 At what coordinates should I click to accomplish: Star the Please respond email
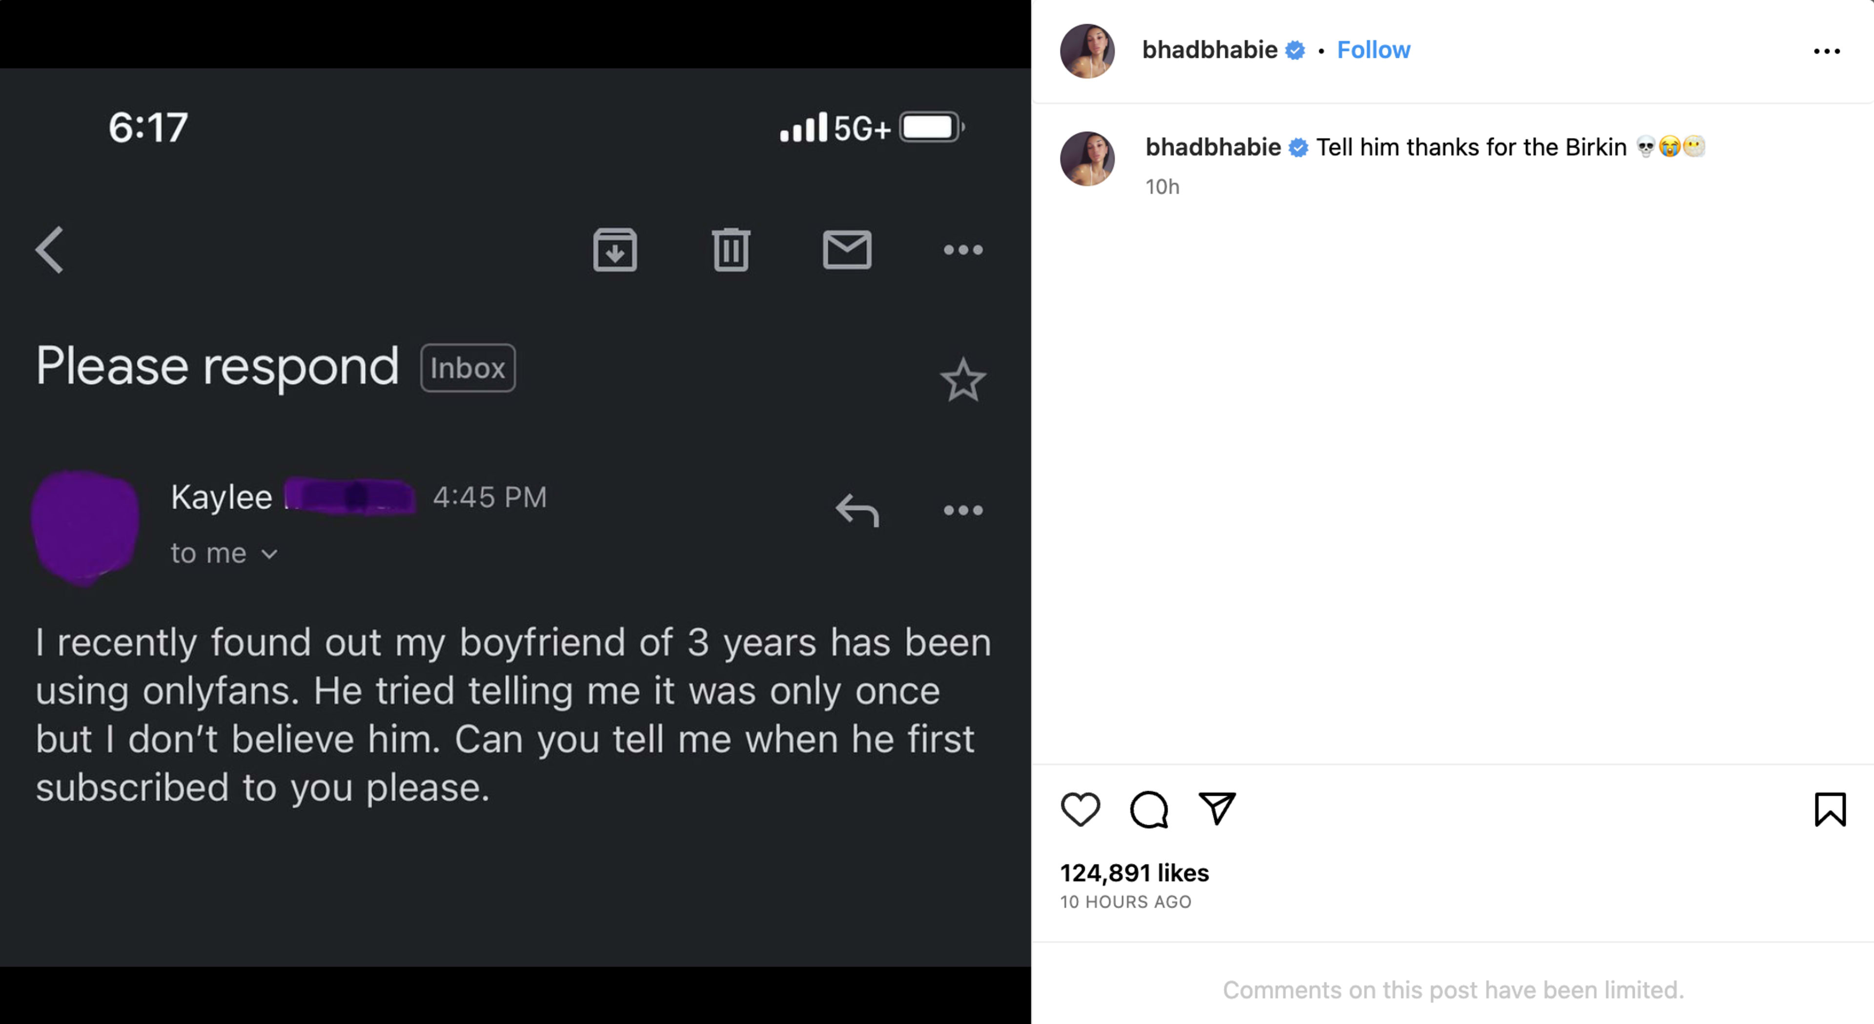click(963, 379)
